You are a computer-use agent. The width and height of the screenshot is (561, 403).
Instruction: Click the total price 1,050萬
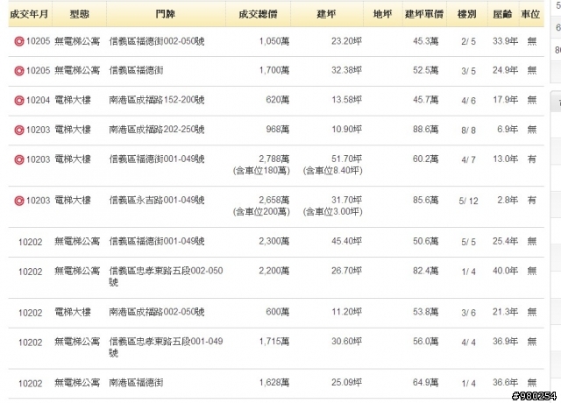click(x=274, y=41)
